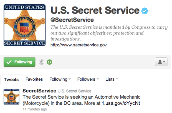Open the user actions person dropdown
This screenshot has width=172, height=113.
pos(161,62)
